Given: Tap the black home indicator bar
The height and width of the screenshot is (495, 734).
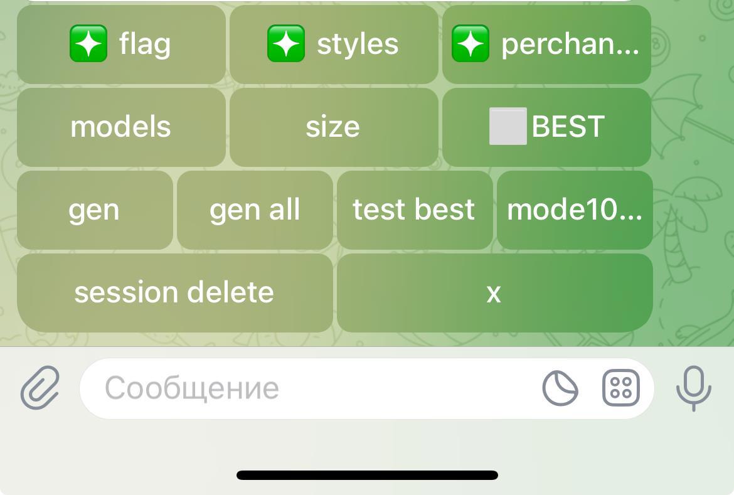Looking at the screenshot, I should point(367,475).
